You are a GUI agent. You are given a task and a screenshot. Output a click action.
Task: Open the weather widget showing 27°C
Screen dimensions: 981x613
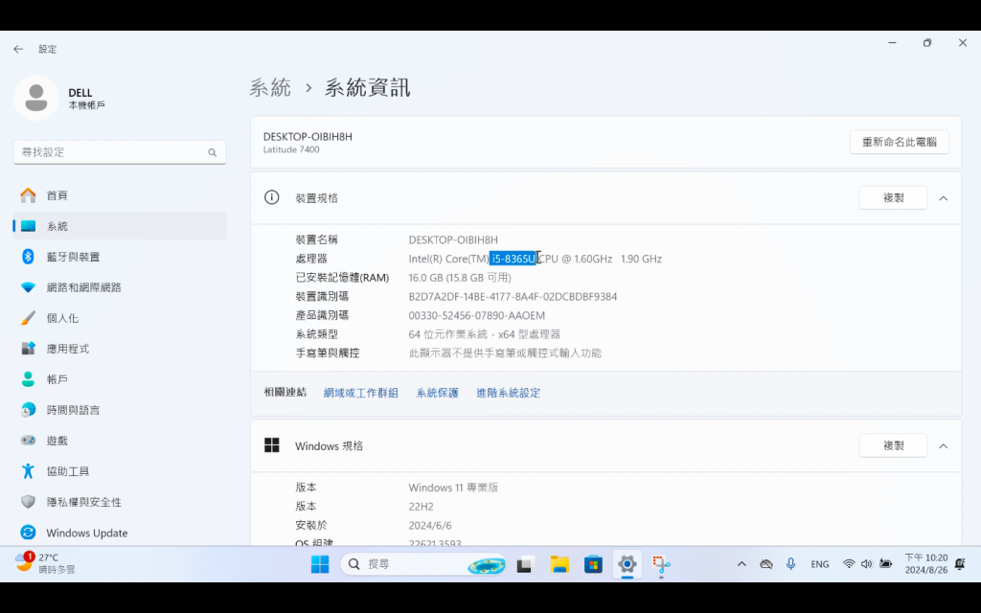coord(45,563)
